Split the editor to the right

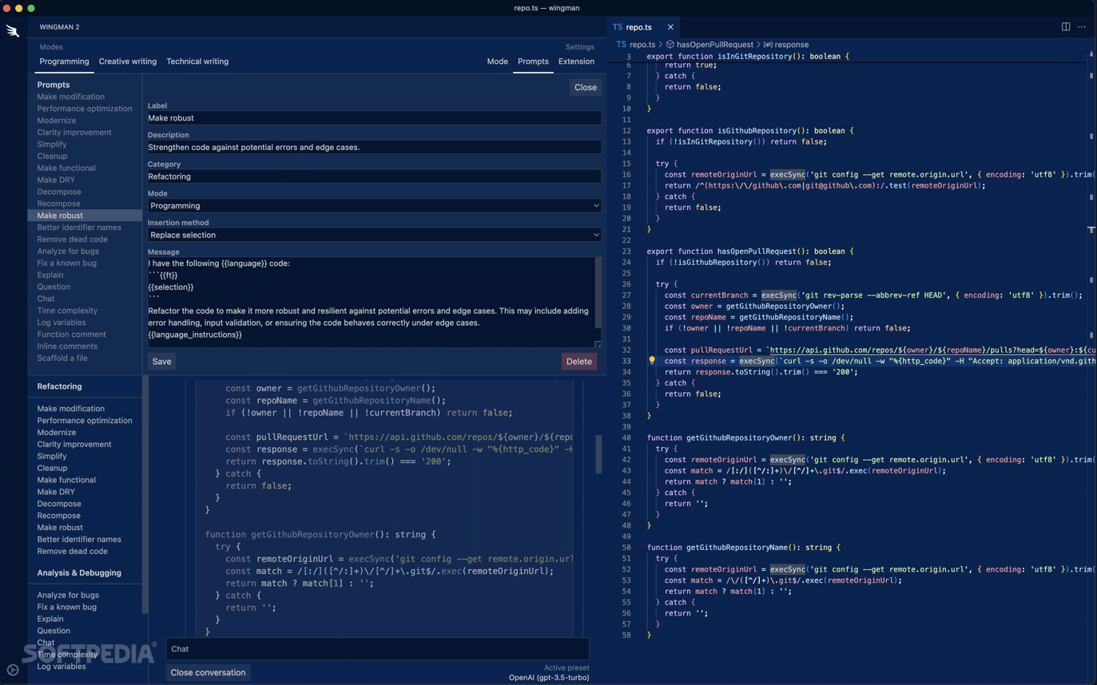[x=1066, y=27]
